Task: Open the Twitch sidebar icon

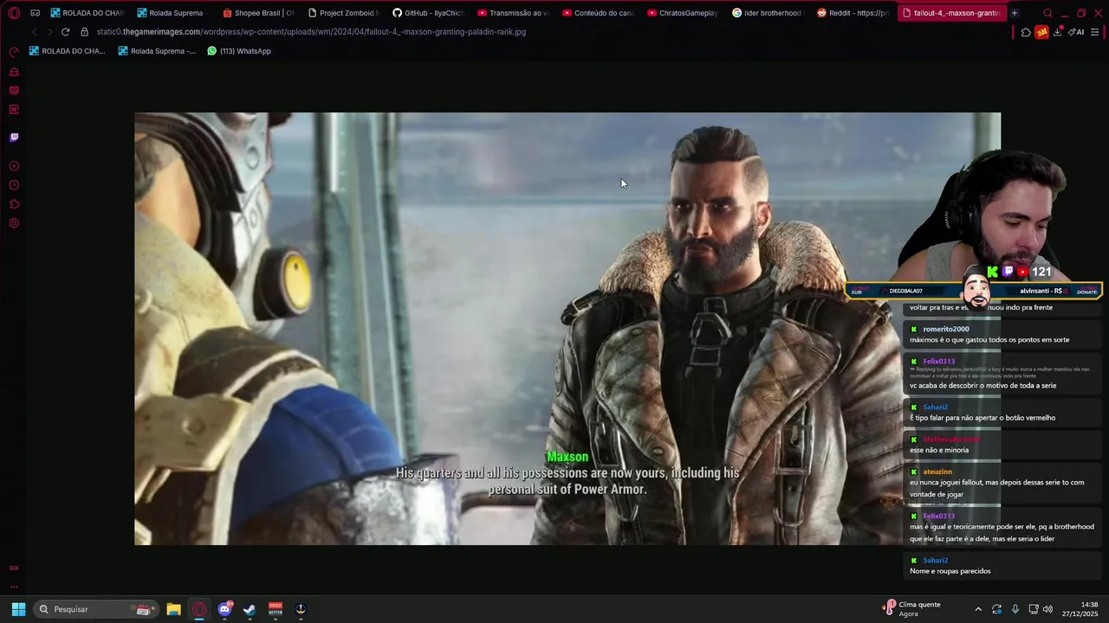Action: [x=14, y=138]
